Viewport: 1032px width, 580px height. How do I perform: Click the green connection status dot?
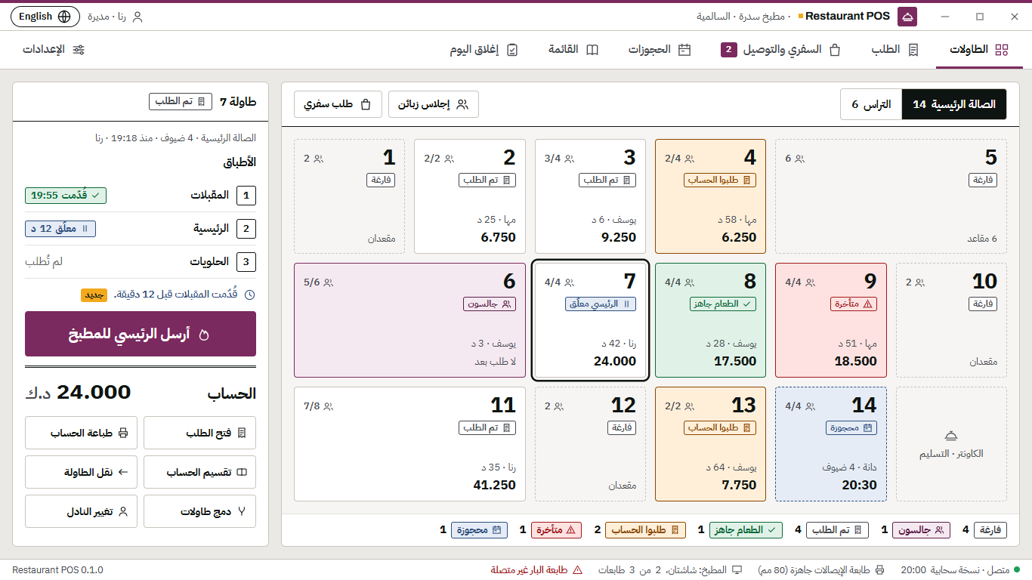(x=1017, y=570)
